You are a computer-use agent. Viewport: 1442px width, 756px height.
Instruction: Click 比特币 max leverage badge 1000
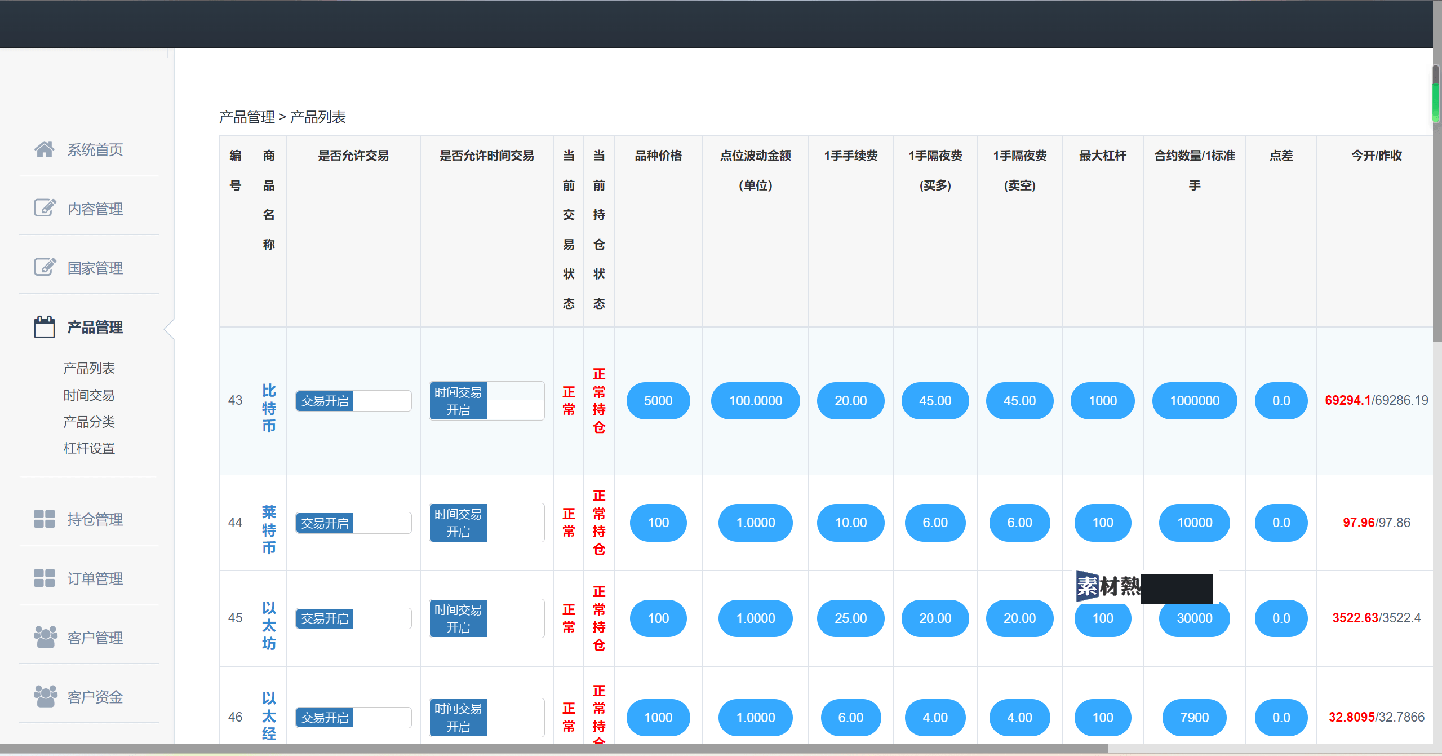(1103, 401)
